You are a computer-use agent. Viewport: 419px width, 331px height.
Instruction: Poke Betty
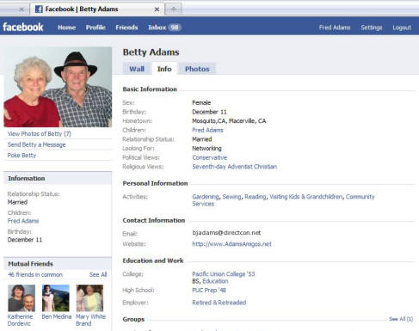(22, 156)
